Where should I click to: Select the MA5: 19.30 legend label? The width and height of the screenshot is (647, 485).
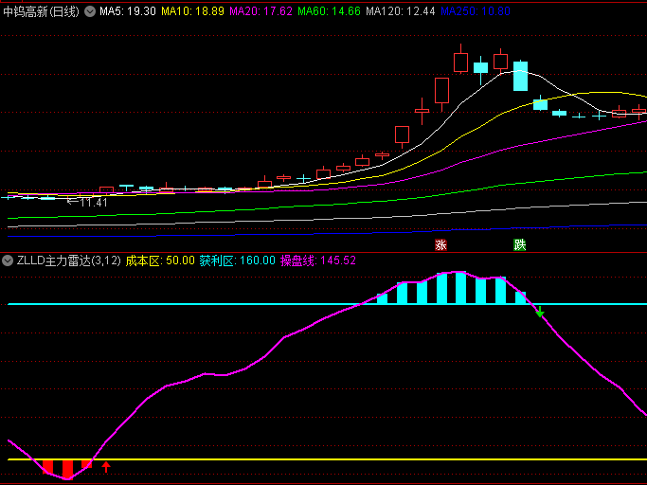(x=128, y=11)
